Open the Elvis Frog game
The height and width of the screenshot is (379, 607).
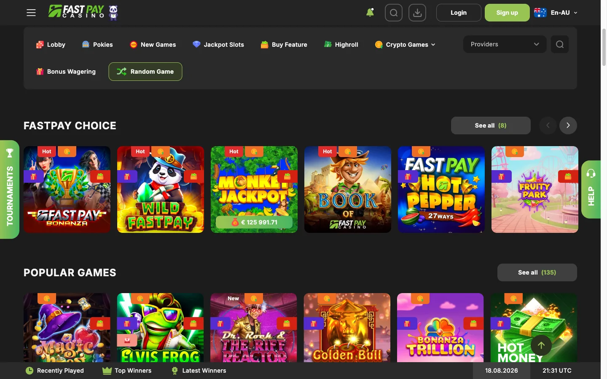point(161,328)
